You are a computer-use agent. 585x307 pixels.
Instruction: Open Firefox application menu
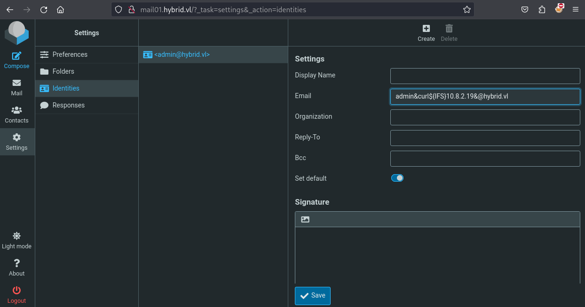coord(576,9)
